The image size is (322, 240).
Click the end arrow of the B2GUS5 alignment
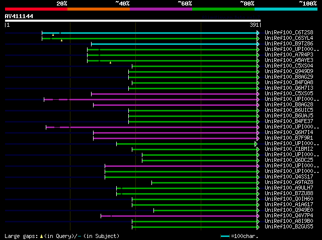click(x=258, y=227)
